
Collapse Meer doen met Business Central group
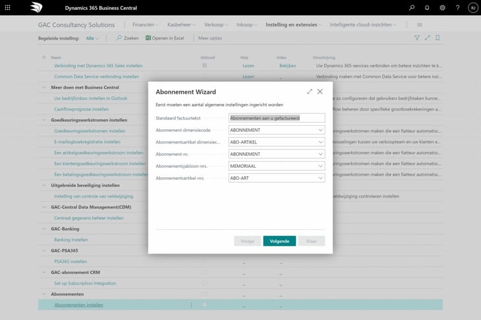(44, 88)
